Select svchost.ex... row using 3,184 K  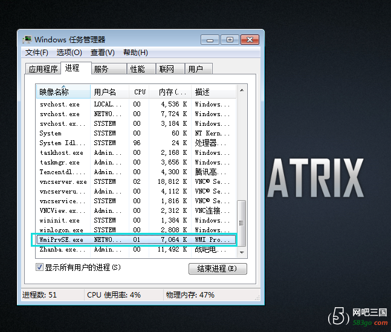point(136,123)
